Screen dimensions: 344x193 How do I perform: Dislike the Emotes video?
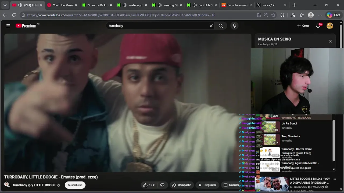[x=162, y=185]
